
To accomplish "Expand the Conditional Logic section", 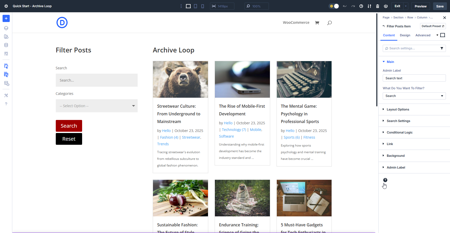I will point(400,132).
